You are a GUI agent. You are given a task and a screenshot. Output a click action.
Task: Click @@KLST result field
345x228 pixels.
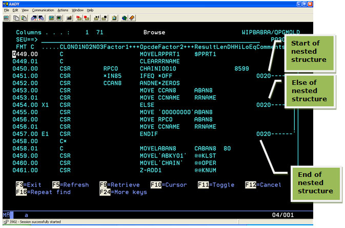pos(205,155)
